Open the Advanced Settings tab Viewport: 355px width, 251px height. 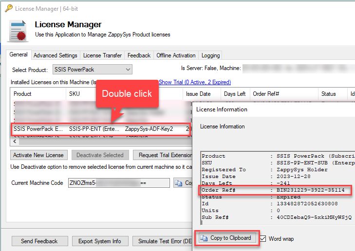(56, 55)
